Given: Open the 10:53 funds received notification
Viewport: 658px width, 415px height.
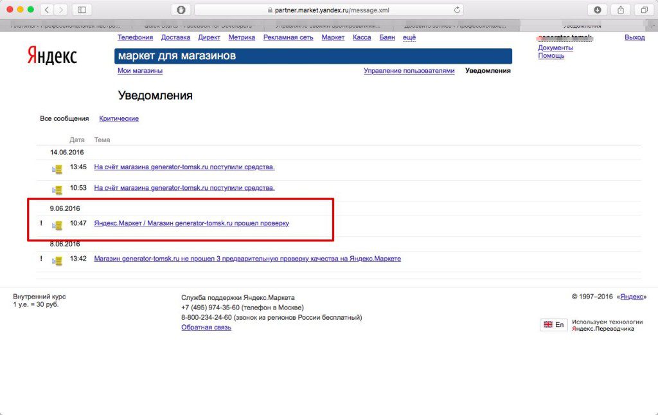Looking at the screenshot, I should pyautogui.click(x=184, y=188).
